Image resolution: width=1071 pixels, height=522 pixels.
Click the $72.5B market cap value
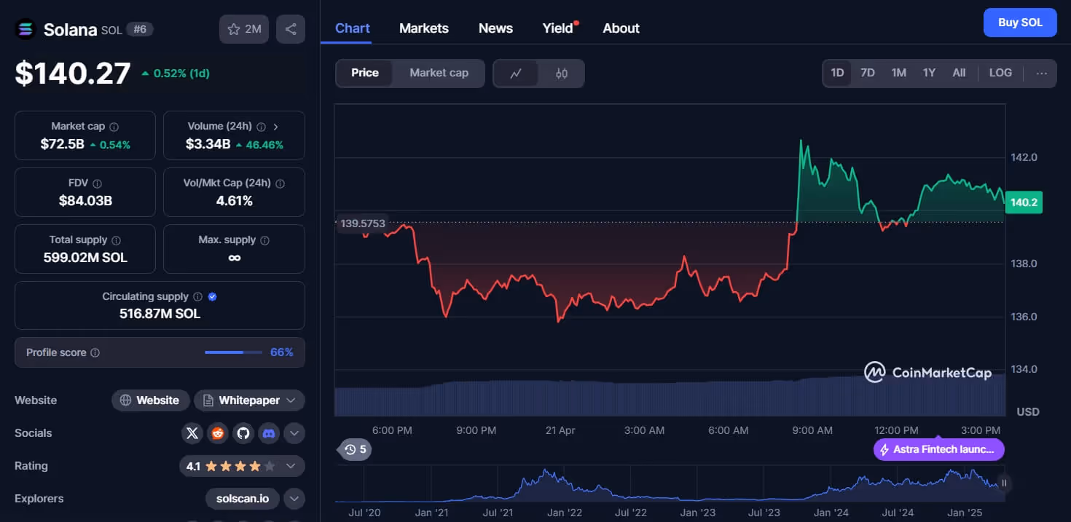tap(63, 144)
